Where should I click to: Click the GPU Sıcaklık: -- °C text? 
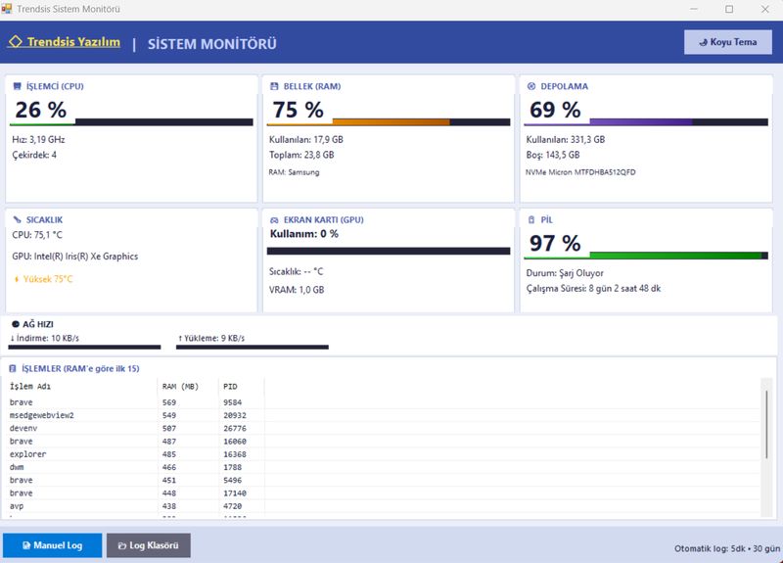[x=297, y=271]
